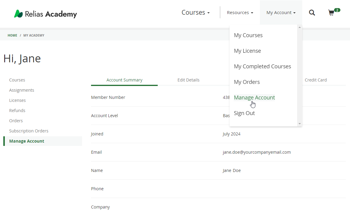Select Assignments from the sidebar
Screen dimensions: 350x216
(21, 90)
